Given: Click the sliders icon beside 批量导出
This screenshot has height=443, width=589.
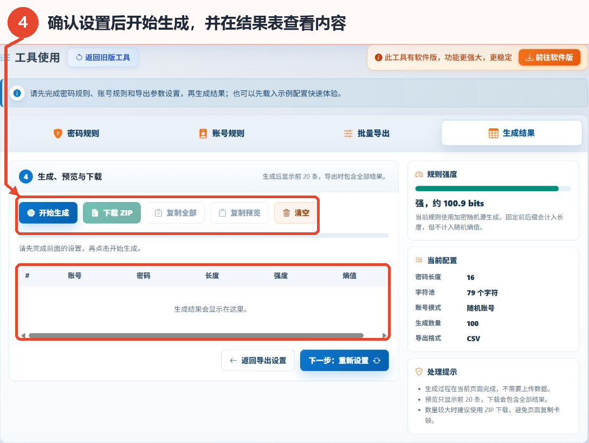Looking at the screenshot, I should (348, 133).
